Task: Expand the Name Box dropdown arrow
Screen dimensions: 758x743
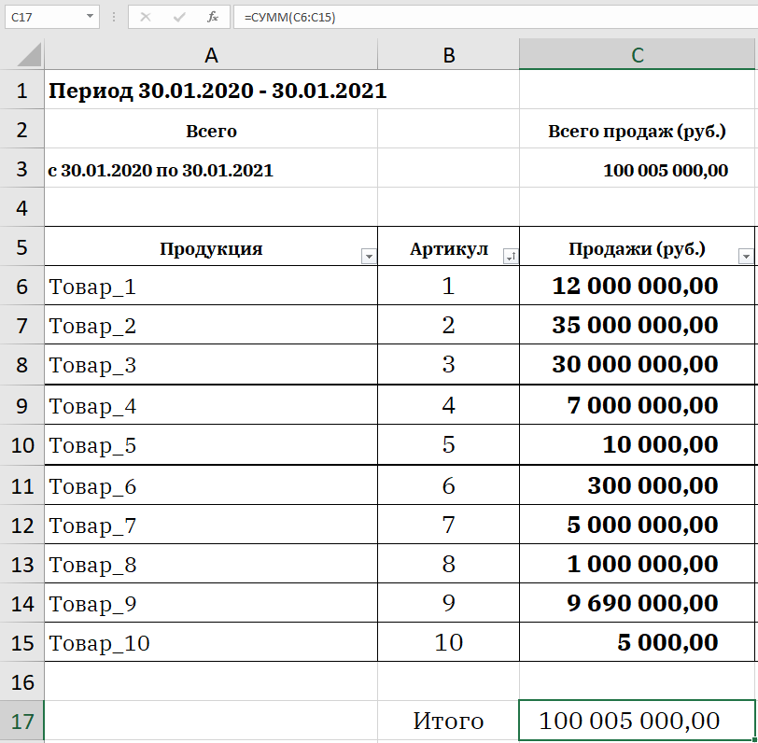Action: pyautogui.click(x=90, y=17)
